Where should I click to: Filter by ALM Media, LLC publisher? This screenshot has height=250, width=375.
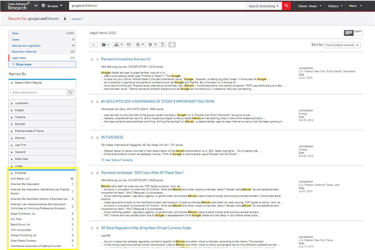tap(20, 178)
